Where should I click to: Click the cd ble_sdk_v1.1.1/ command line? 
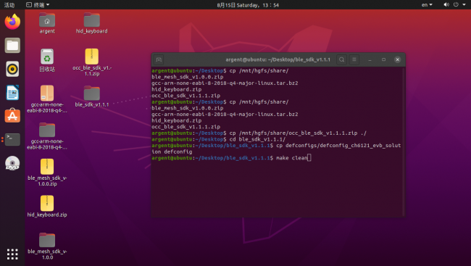[219, 139]
